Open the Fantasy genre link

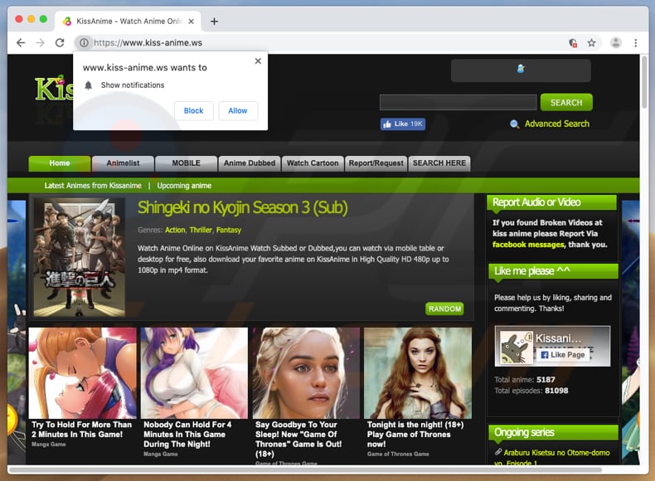229,230
